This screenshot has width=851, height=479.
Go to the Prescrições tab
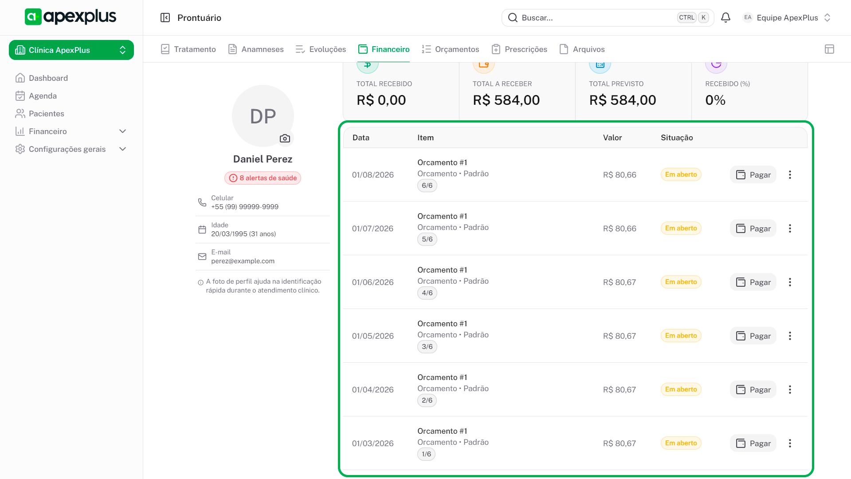pos(519,49)
